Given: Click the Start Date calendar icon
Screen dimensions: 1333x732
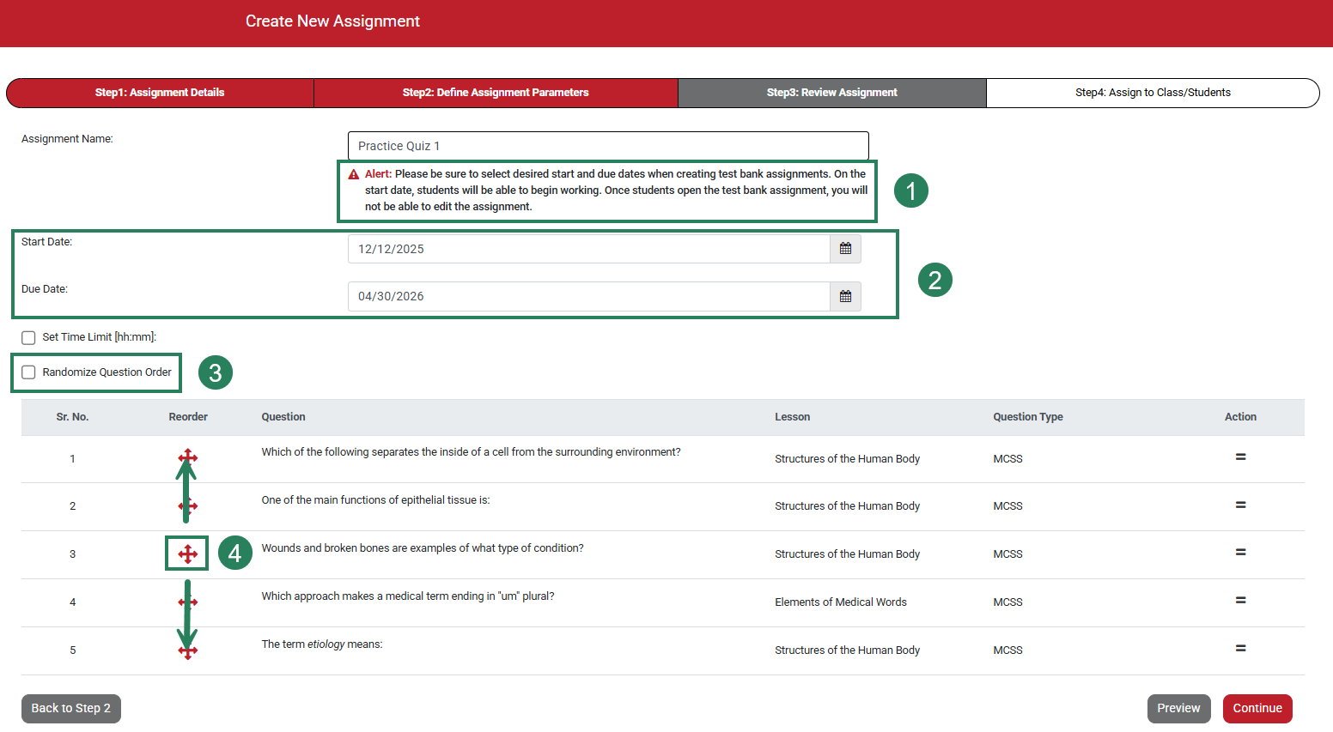Looking at the screenshot, I should pos(845,248).
